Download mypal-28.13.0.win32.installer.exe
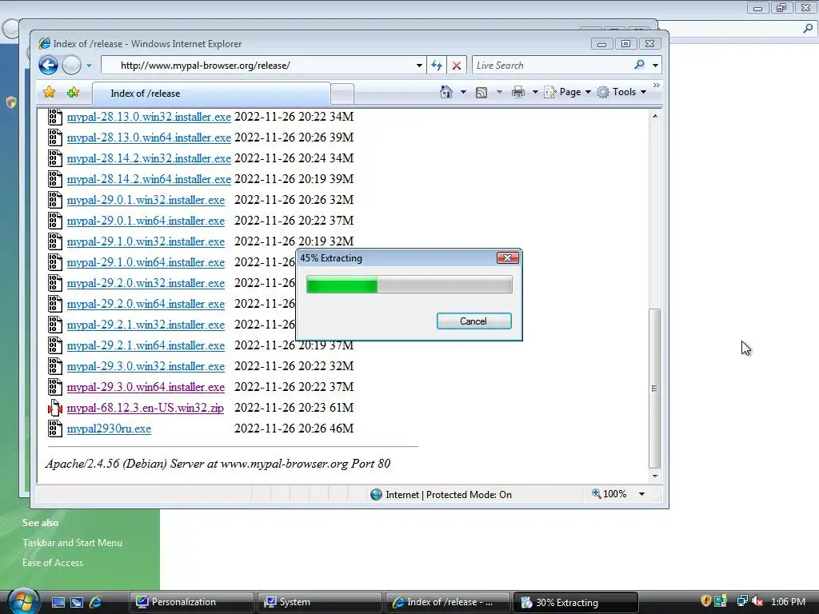The height and width of the screenshot is (614, 819). coord(149,117)
